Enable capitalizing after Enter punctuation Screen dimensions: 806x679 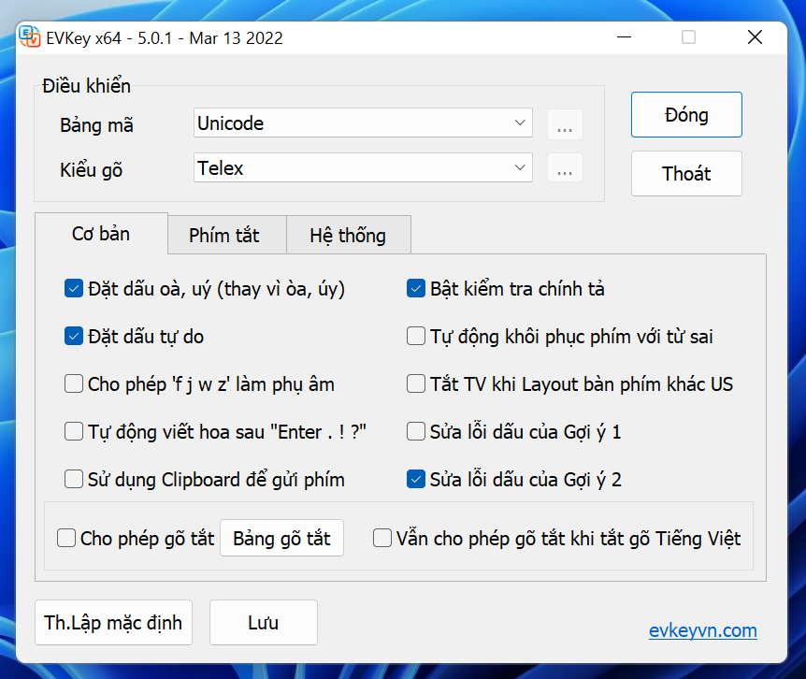tap(73, 431)
